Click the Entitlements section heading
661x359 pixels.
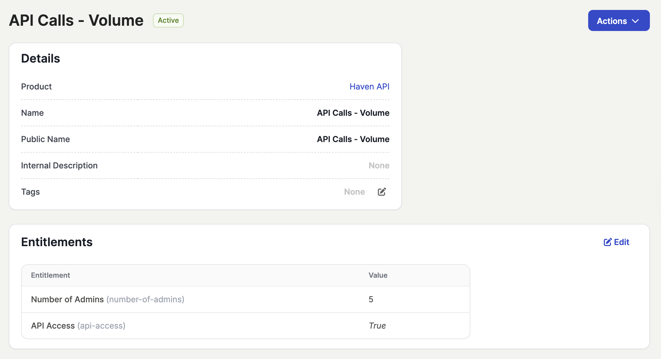coord(57,242)
